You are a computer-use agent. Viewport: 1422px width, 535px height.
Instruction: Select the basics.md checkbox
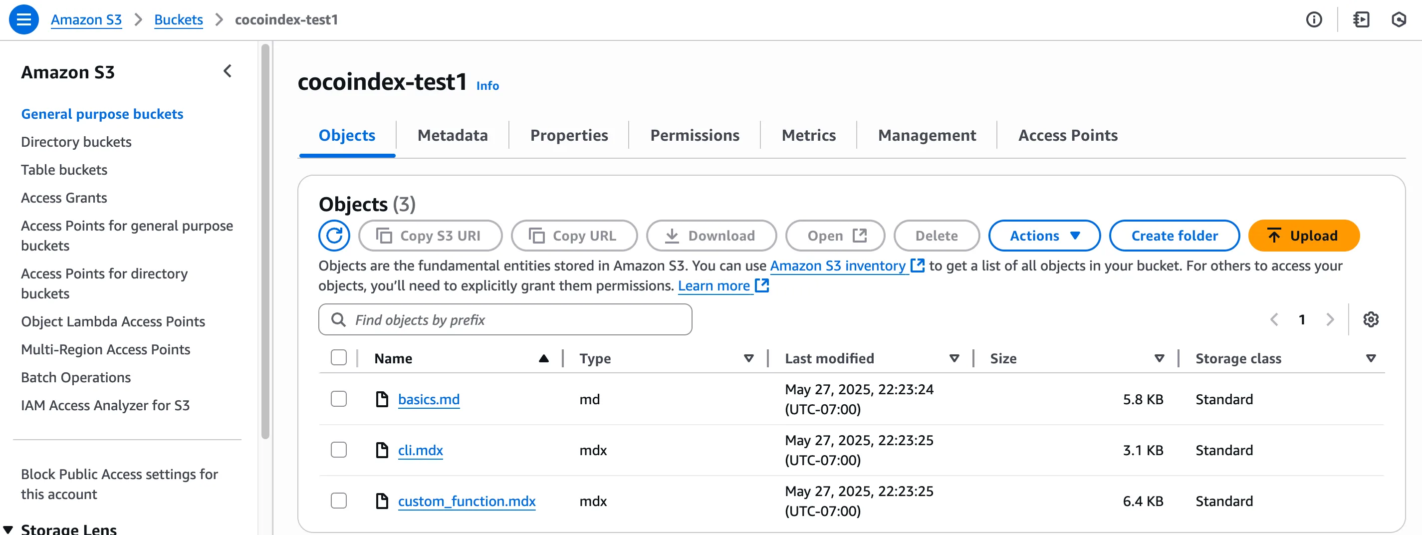click(x=338, y=399)
